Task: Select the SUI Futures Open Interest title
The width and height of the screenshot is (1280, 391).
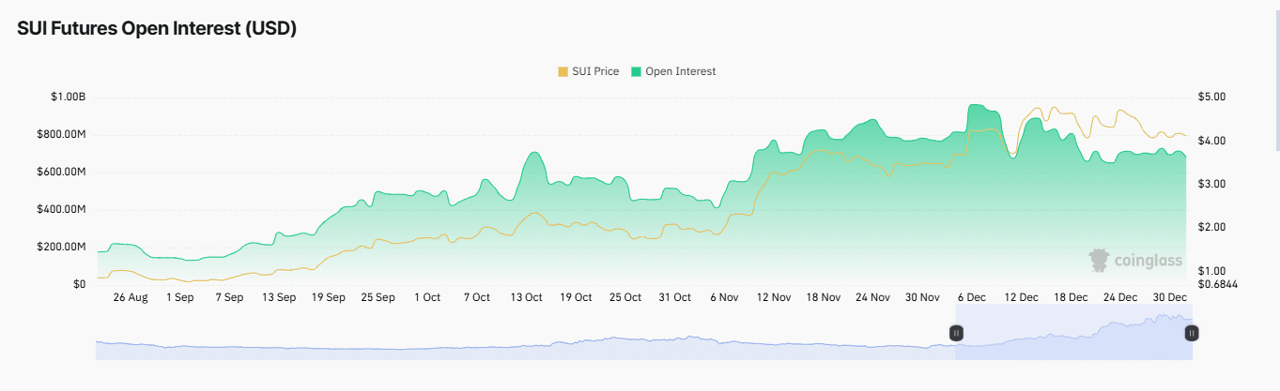Action: [x=157, y=29]
